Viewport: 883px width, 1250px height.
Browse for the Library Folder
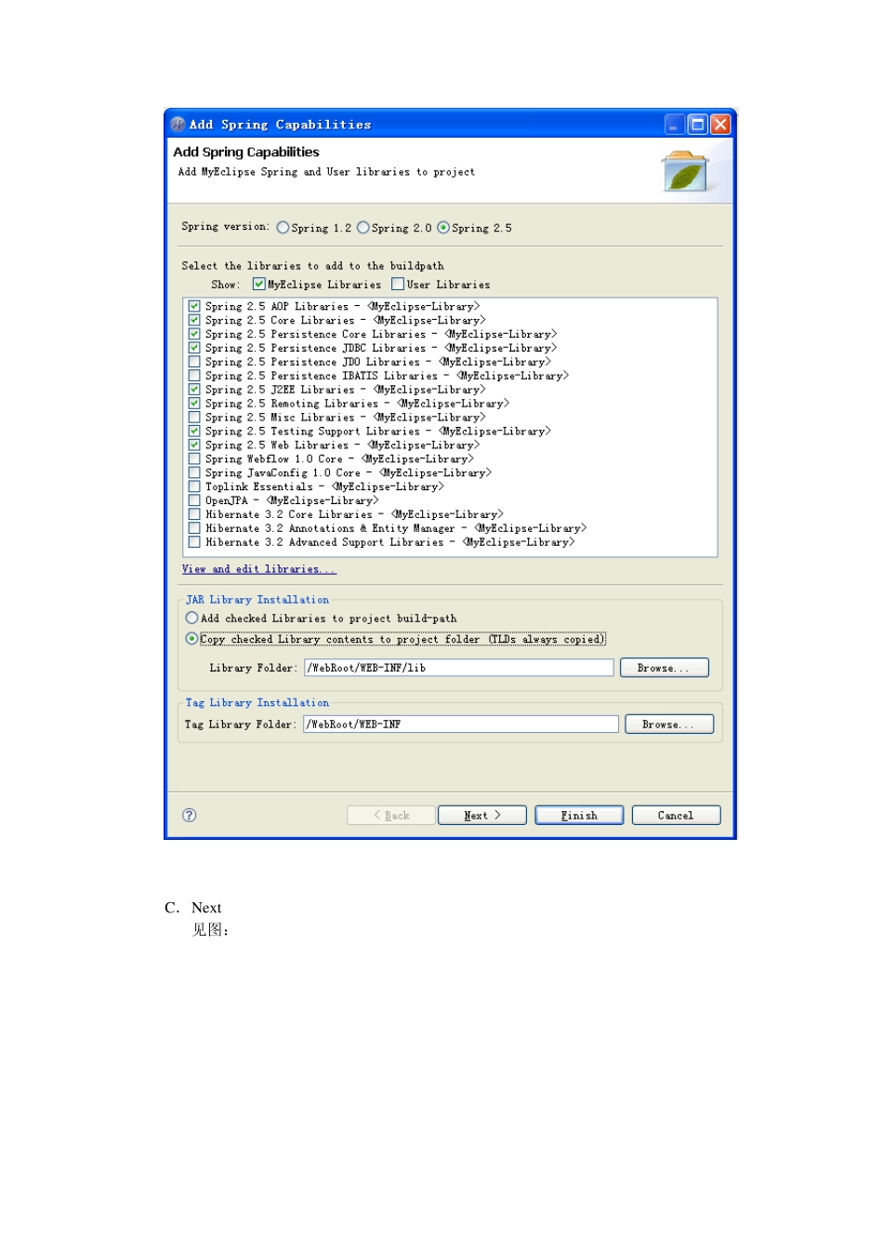point(664,668)
